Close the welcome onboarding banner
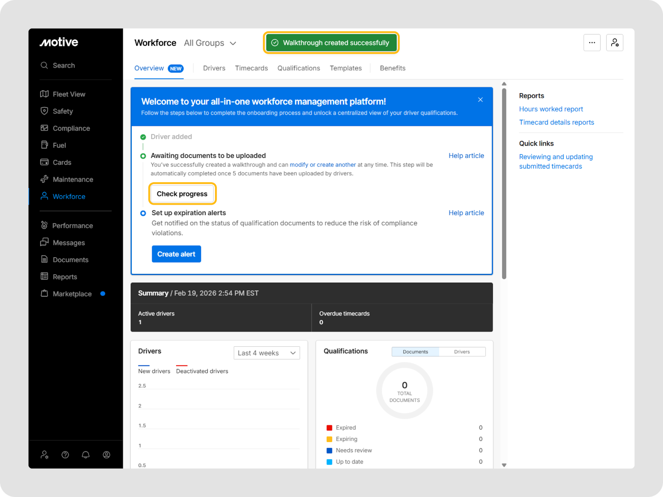Image resolution: width=663 pixels, height=497 pixels. click(480, 100)
